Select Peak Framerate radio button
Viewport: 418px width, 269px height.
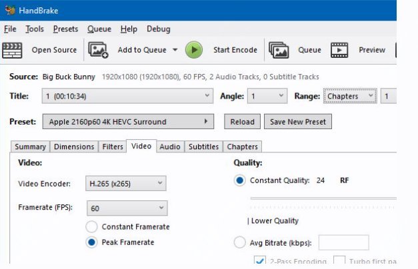(x=92, y=242)
